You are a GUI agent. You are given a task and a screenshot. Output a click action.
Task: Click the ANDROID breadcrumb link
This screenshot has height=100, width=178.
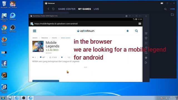click(35, 38)
